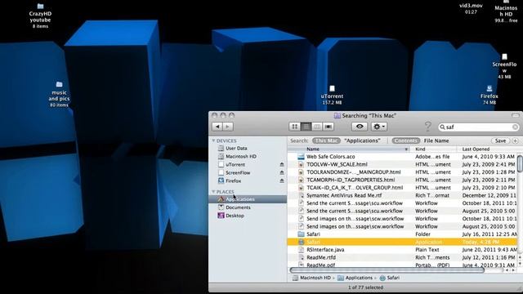Select "Applications" search scope
The height and width of the screenshot is (294, 523).
[x=362, y=140]
